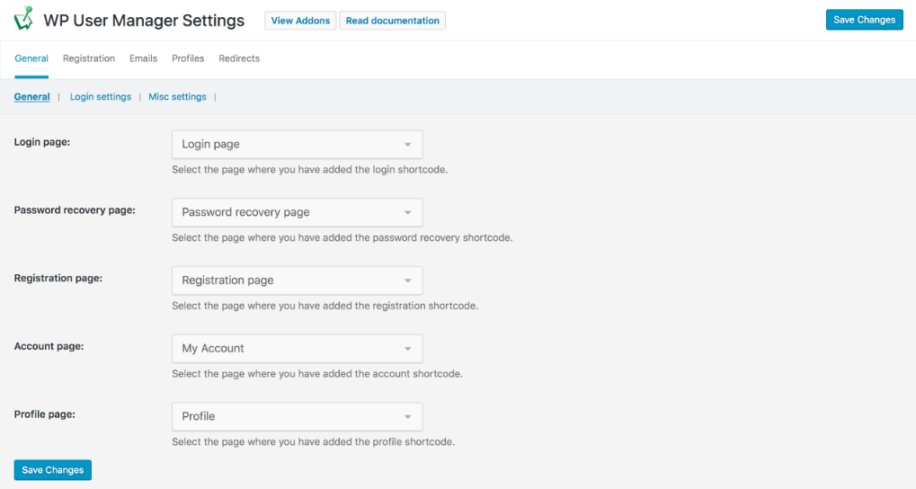Switch to the Registration tab
Viewport: 916px width, 489px height.
pyautogui.click(x=89, y=58)
